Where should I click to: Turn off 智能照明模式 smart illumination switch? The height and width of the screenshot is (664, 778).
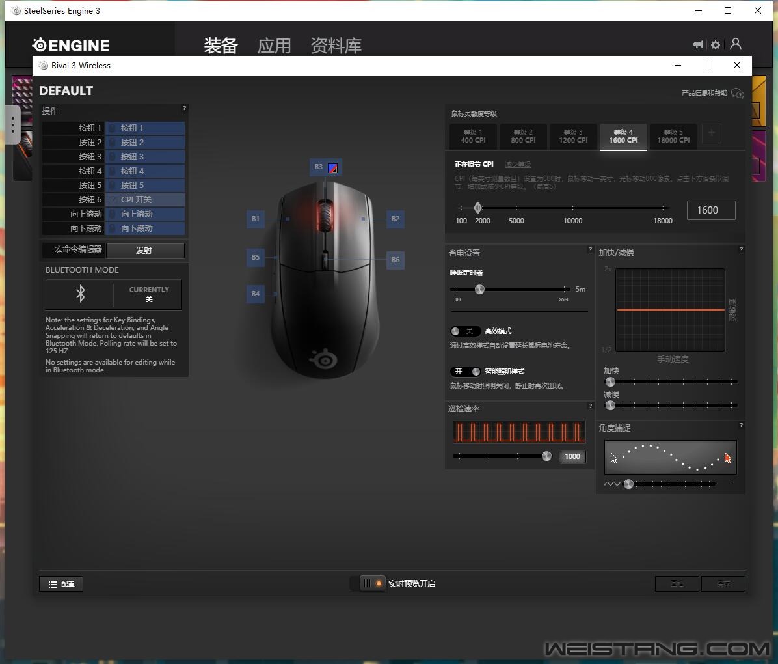click(x=465, y=372)
